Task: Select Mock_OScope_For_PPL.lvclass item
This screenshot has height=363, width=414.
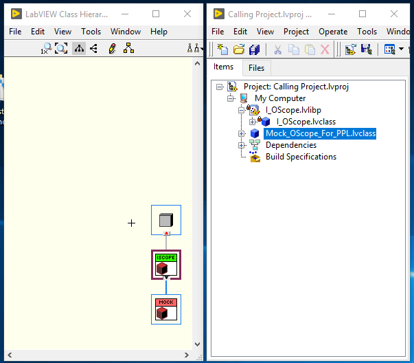Action: 320,133
